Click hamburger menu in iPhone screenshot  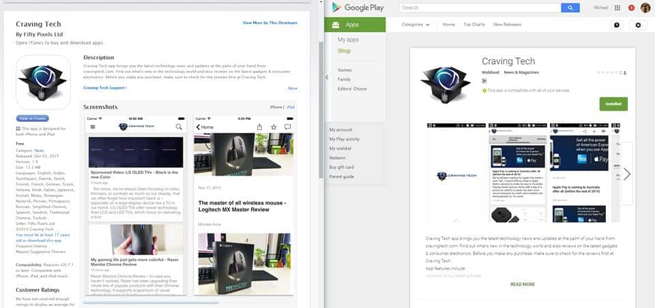(93, 127)
